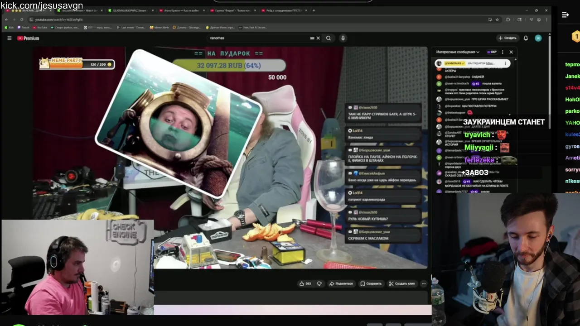Open the Chrome profile icon
The height and width of the screenshot is (326, 580).
click(x=539, y=19)
